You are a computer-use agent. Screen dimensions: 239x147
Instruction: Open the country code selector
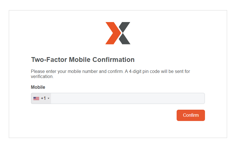point(41,98)
